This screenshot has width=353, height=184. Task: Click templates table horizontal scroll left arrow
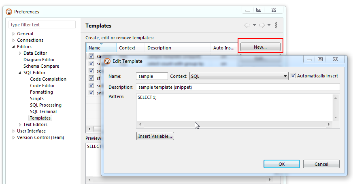[x=89, y=129]
